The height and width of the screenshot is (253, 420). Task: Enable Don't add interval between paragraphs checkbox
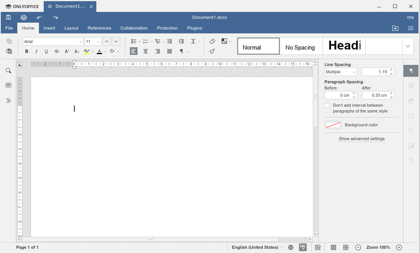(x=327, y=105)
